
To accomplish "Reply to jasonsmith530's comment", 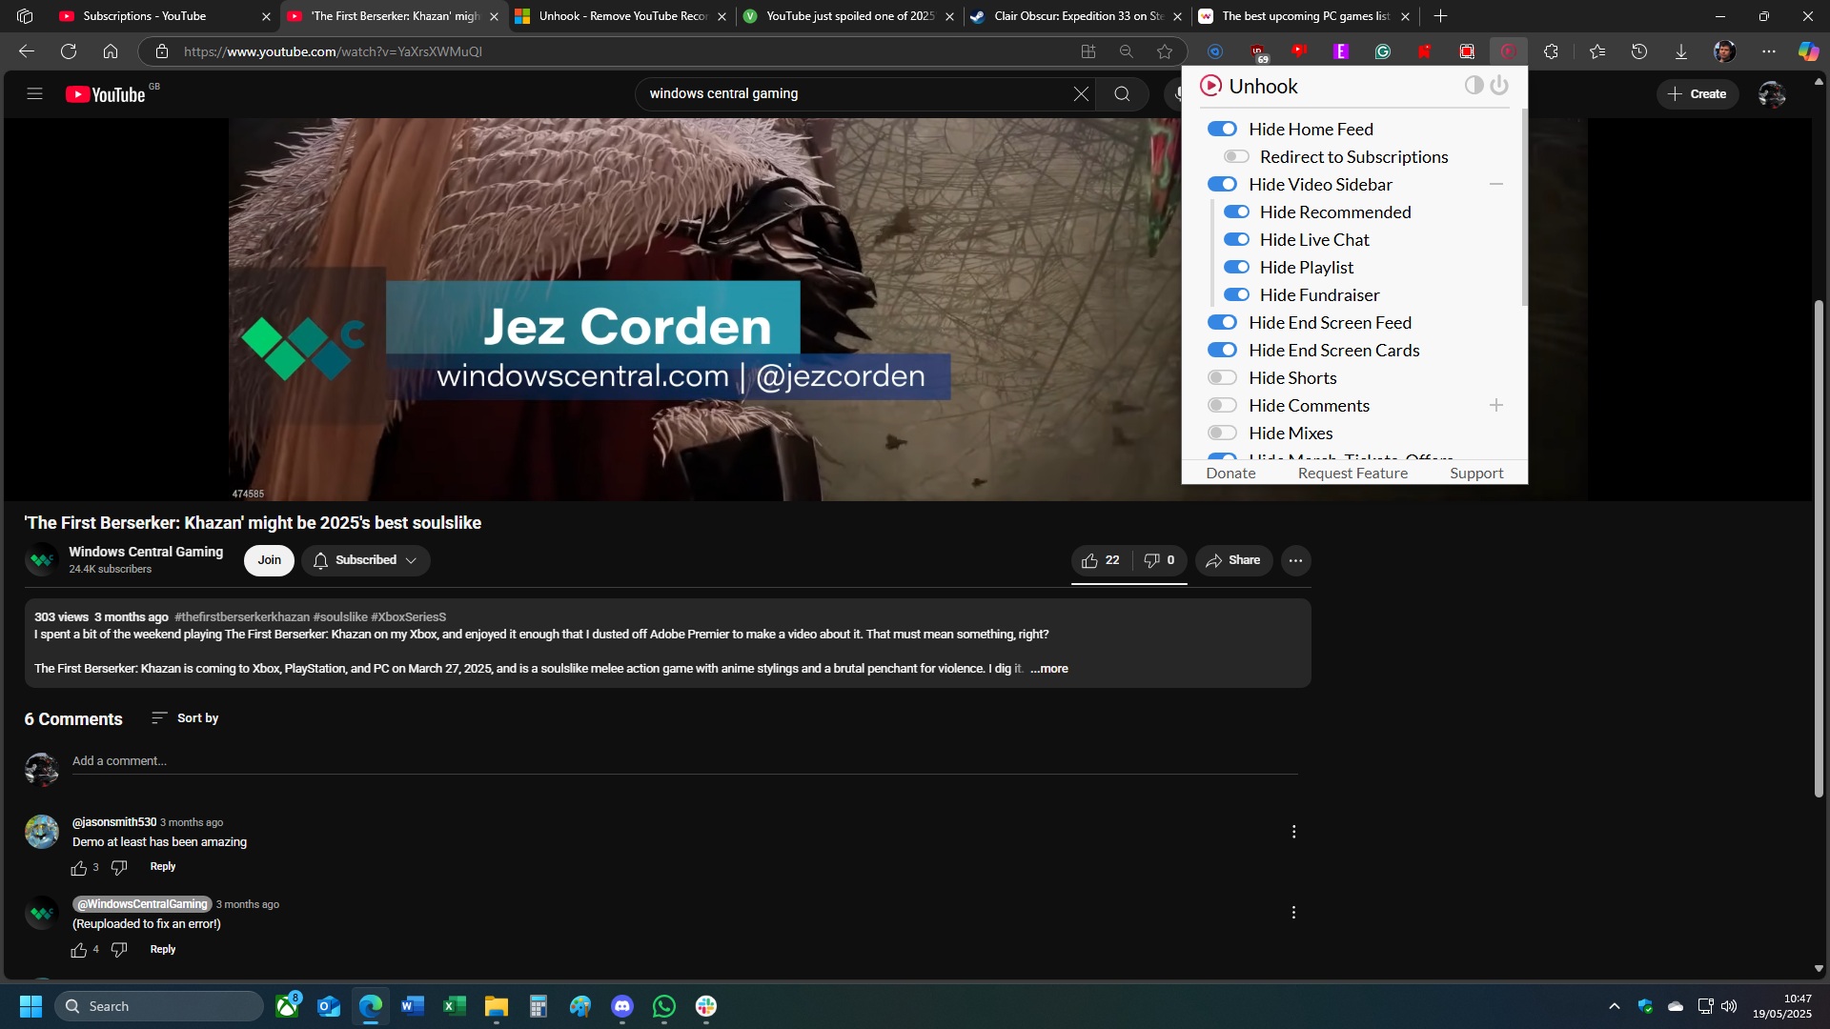I will 163,867.
